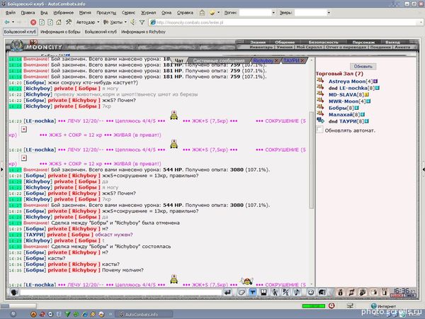Open the Файл menu
The height and width of the screenshot is (319, 425).
(11, 13)
